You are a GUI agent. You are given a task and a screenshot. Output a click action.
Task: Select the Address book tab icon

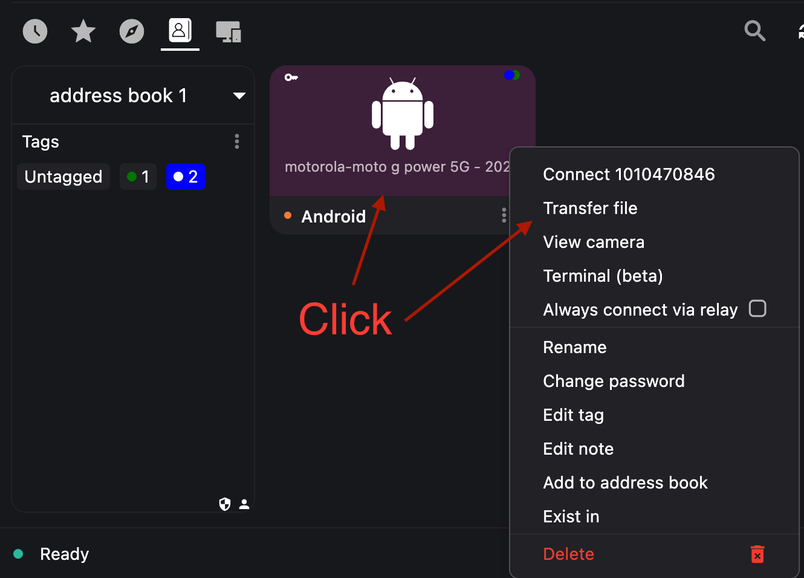[x=180, y=30]
